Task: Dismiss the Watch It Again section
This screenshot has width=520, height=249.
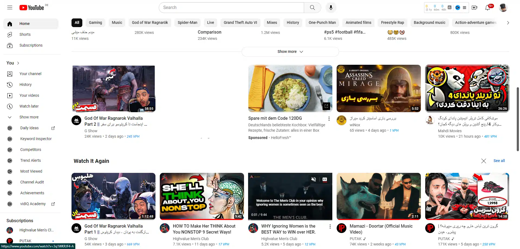Action: tap(483, 161)
